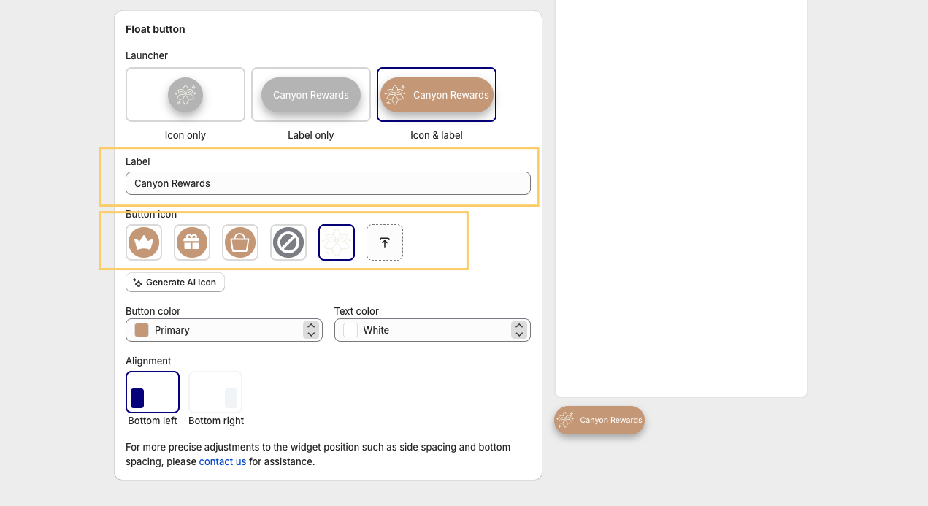
Task: Click the Primary button color swatch
Action: pos(142,330)
